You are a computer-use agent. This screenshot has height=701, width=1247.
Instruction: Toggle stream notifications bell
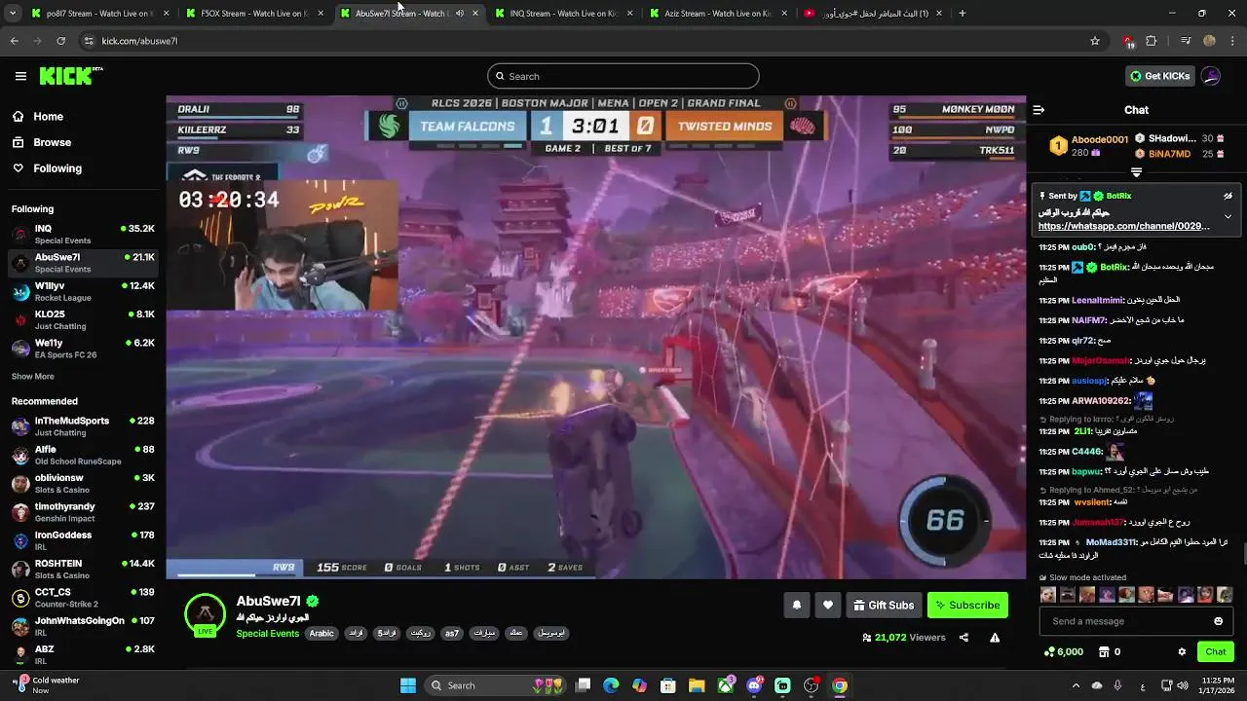[796, 605]
